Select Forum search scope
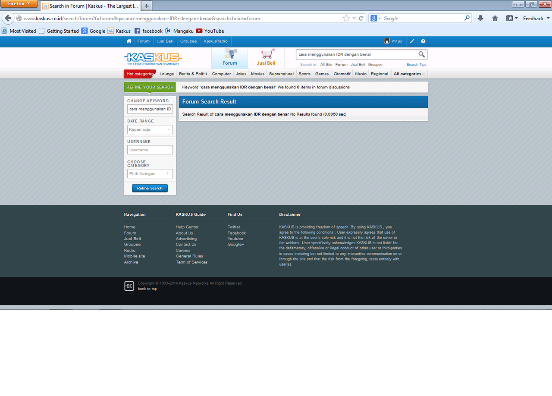The image size is (552, 396). (x=342, y=65)
